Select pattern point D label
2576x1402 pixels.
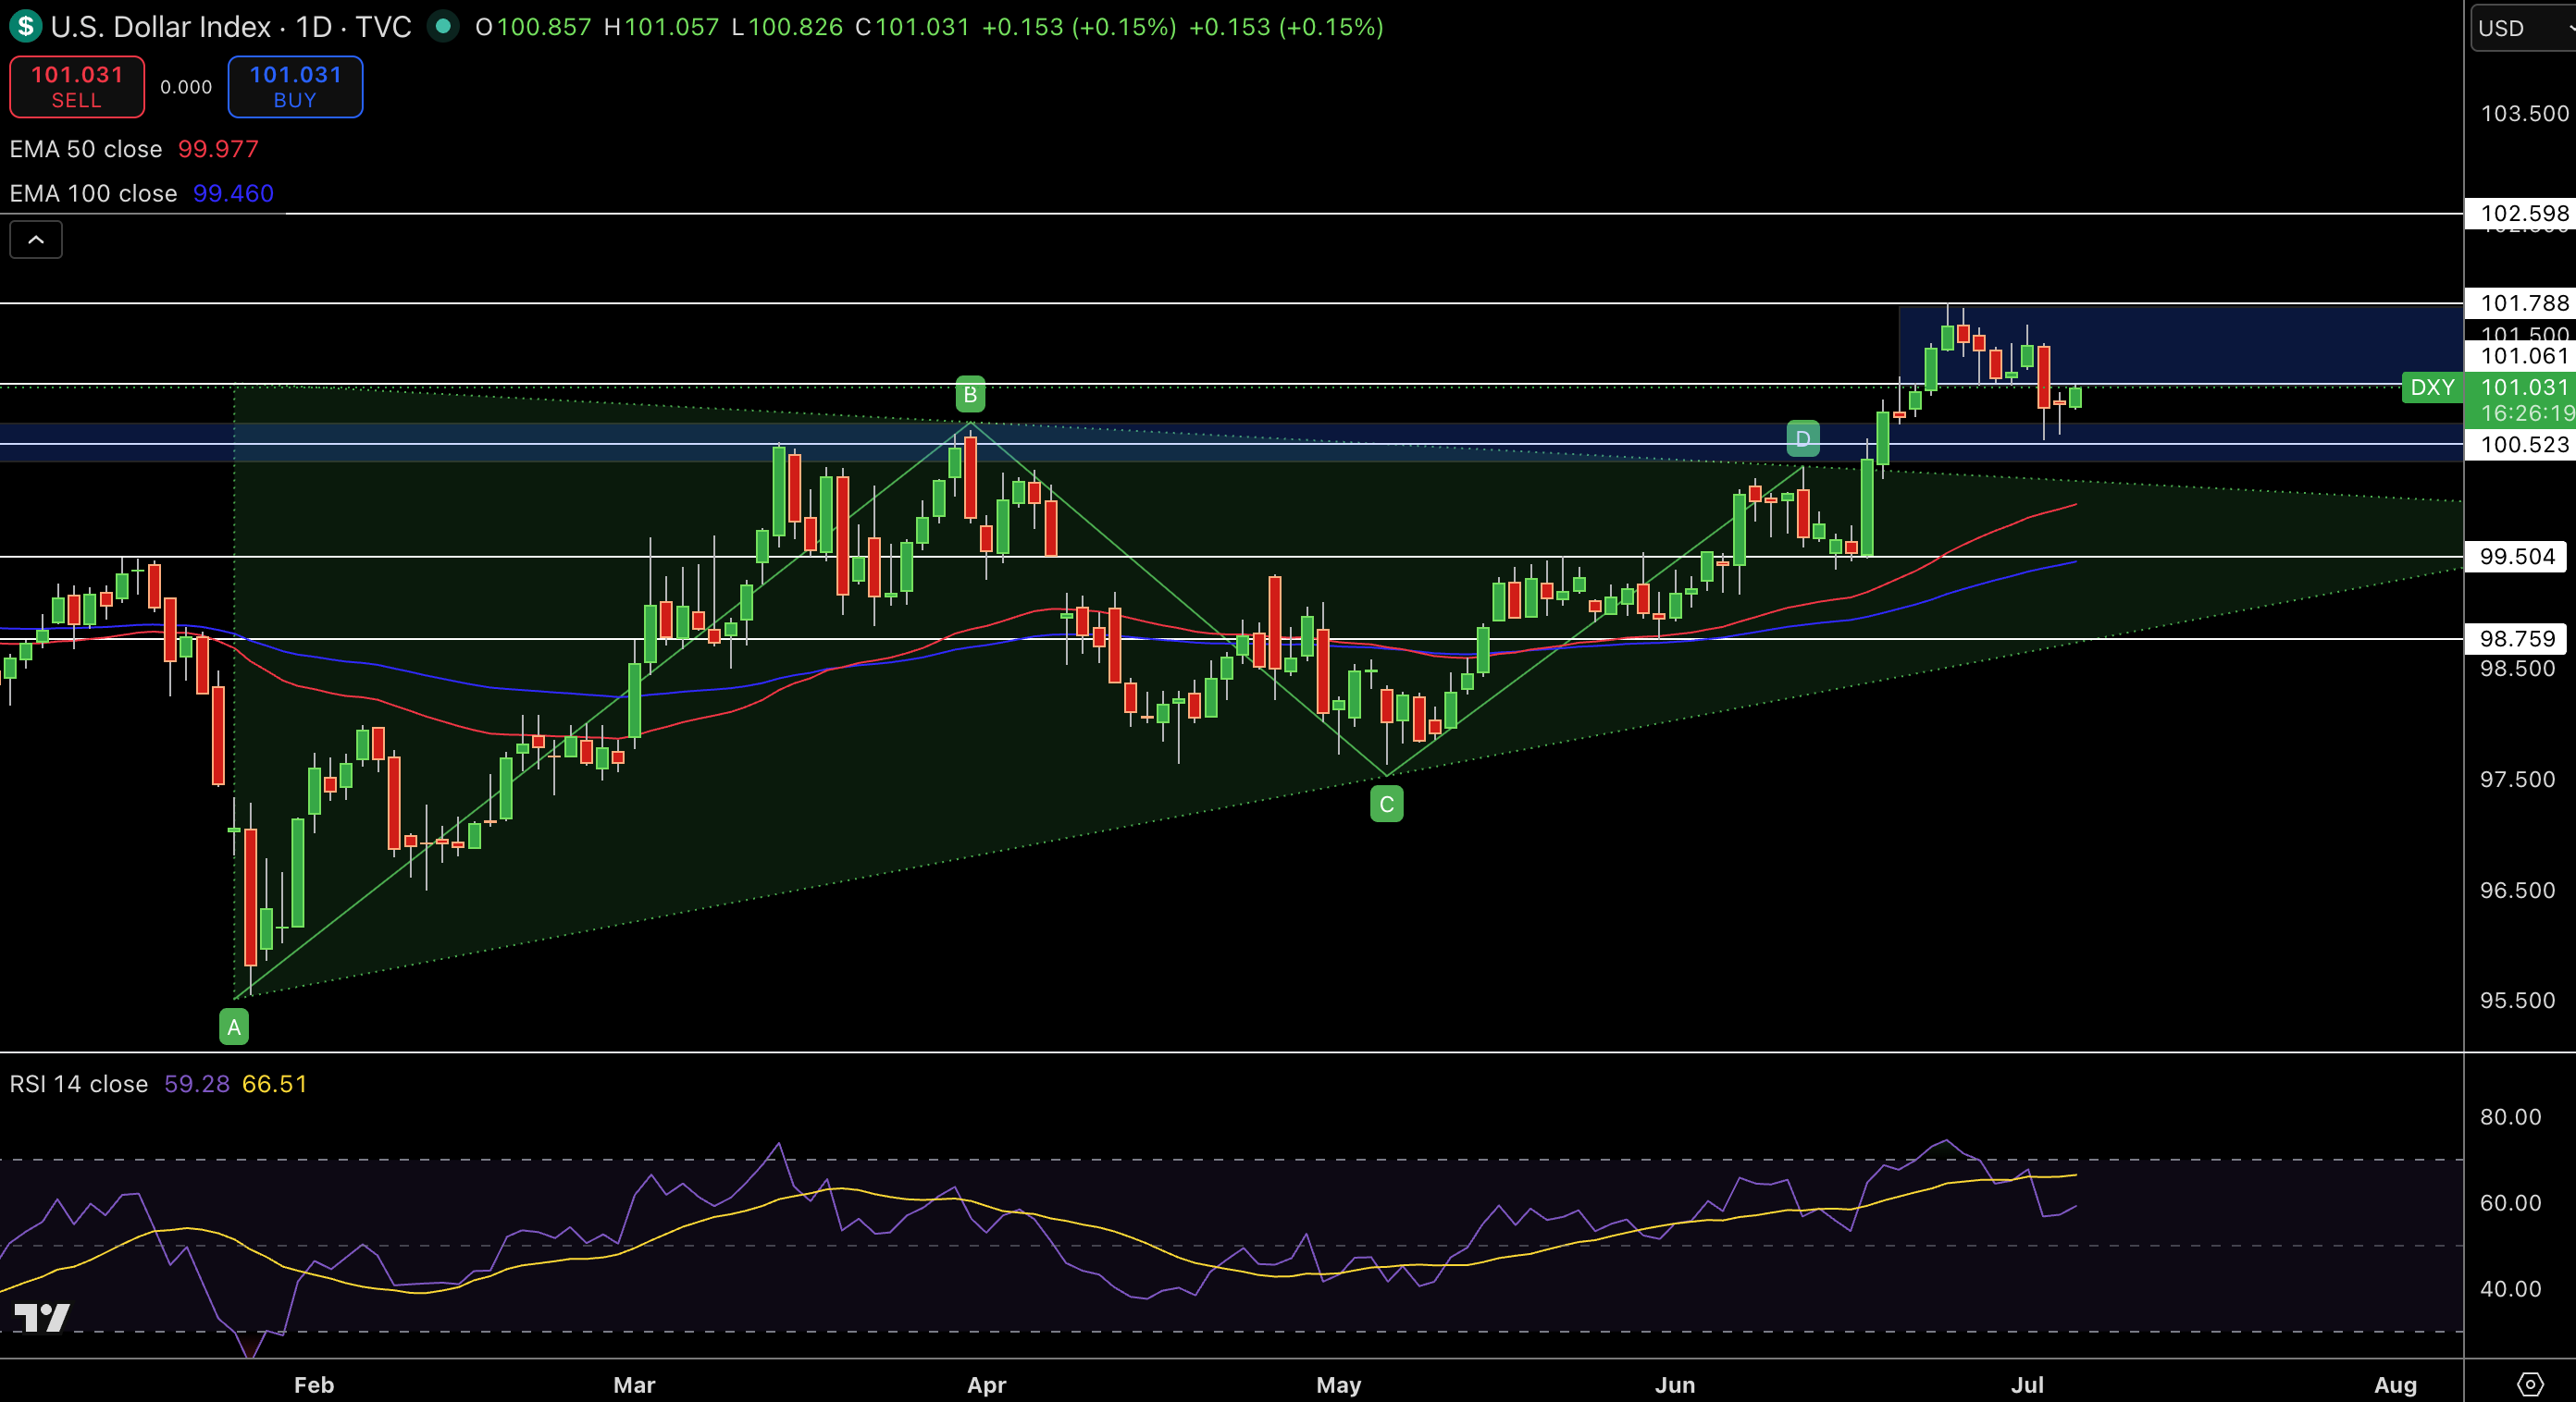[x=1803, y=437]
